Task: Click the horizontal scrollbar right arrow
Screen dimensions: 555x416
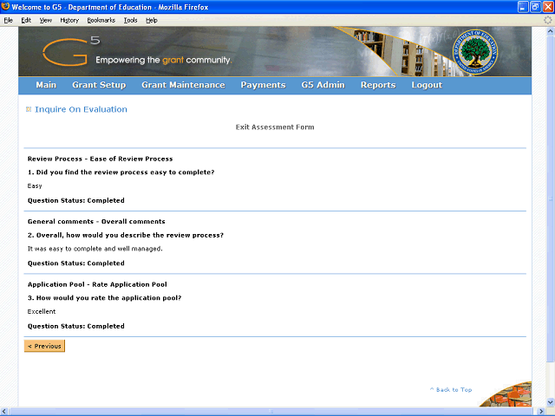Action: click(x=541, y=412)
